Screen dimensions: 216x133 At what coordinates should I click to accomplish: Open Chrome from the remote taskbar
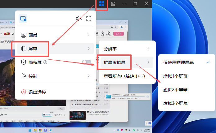(x=40, y=131)
